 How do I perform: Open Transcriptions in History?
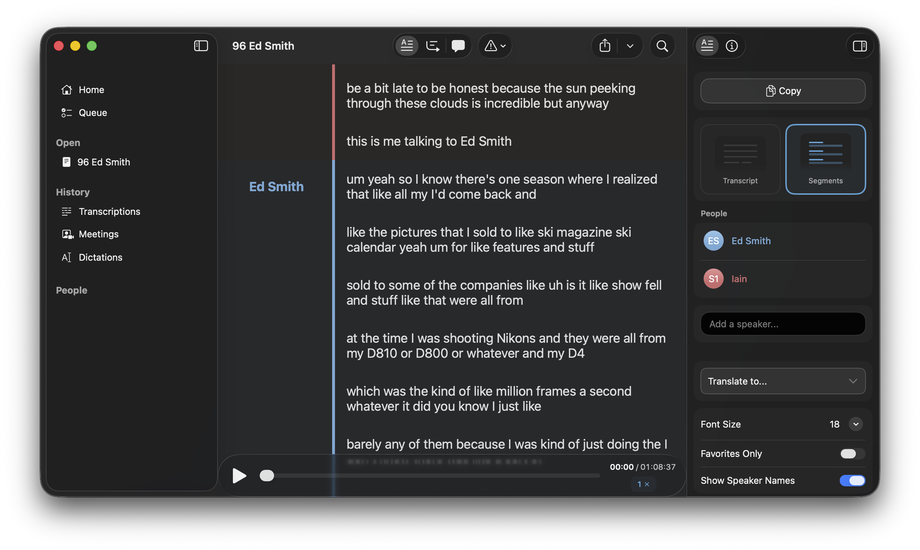pyautogui.click(x=109, y=212)
